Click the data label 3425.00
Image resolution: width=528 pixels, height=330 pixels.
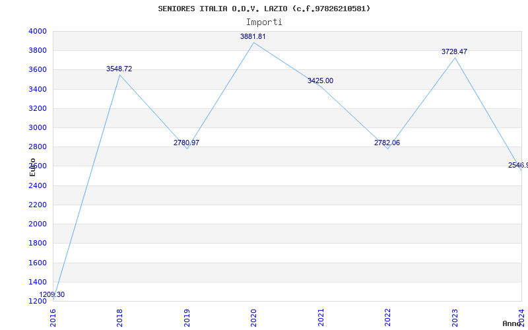pos(320,81)
